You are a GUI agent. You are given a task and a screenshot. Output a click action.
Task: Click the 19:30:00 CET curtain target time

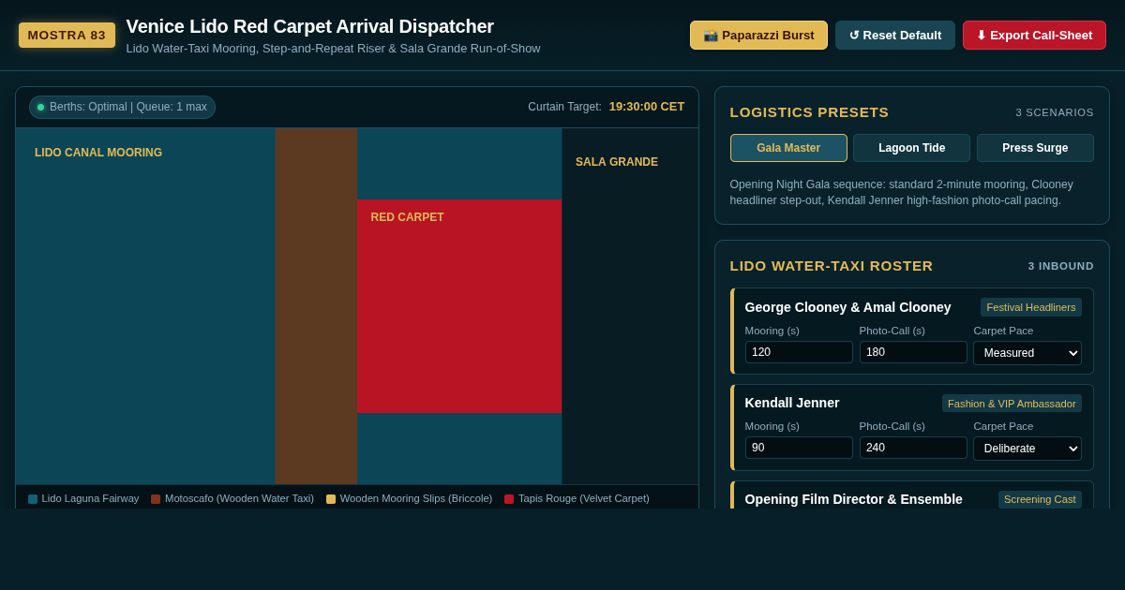click(x=647, y=107)
